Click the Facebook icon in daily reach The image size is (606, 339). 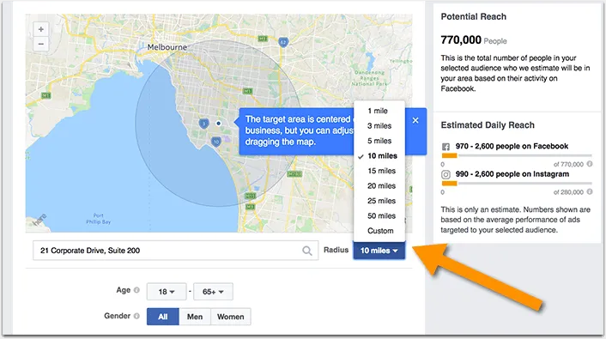pyautogui.click(x=445, y=147)
